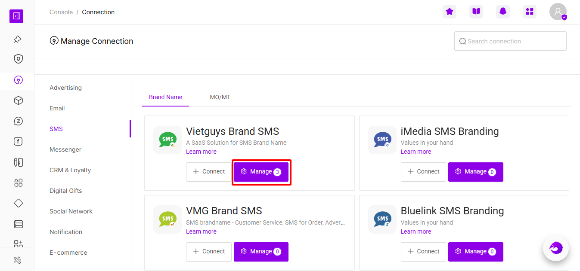Click Manage for Bluelink SMS Branding
This screenshot has height=271, width=580.
(476, 252)
